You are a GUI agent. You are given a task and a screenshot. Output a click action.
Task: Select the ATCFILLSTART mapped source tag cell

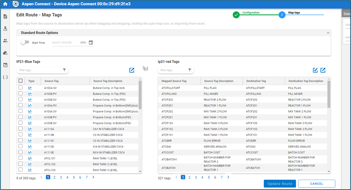click(x=171, y=88)
